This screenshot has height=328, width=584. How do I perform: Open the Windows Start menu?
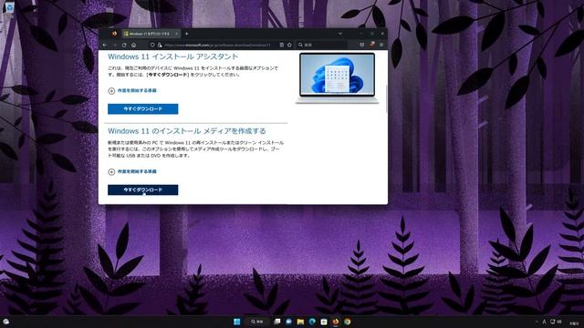pos(237,322)
